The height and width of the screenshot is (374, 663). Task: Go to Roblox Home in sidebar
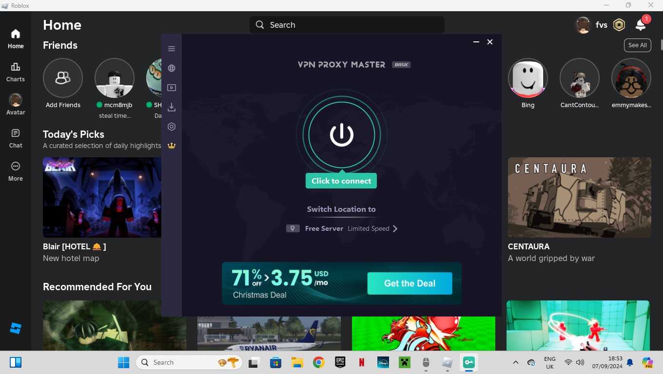[16, 39]
